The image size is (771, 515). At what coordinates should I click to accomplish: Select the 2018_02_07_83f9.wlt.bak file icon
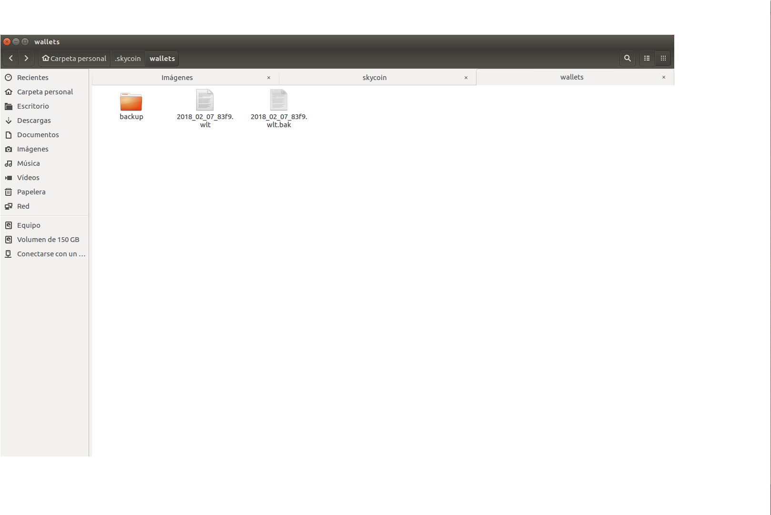[x=279, y=100]
